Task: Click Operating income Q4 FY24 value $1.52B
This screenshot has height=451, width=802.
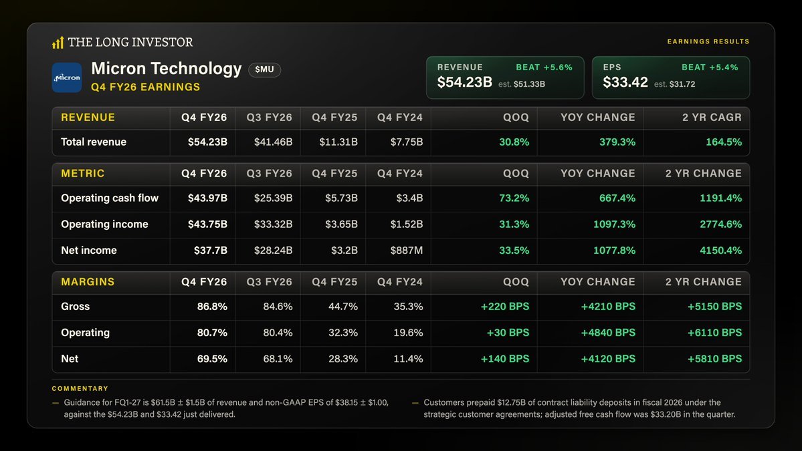Action: click(406, 224)
